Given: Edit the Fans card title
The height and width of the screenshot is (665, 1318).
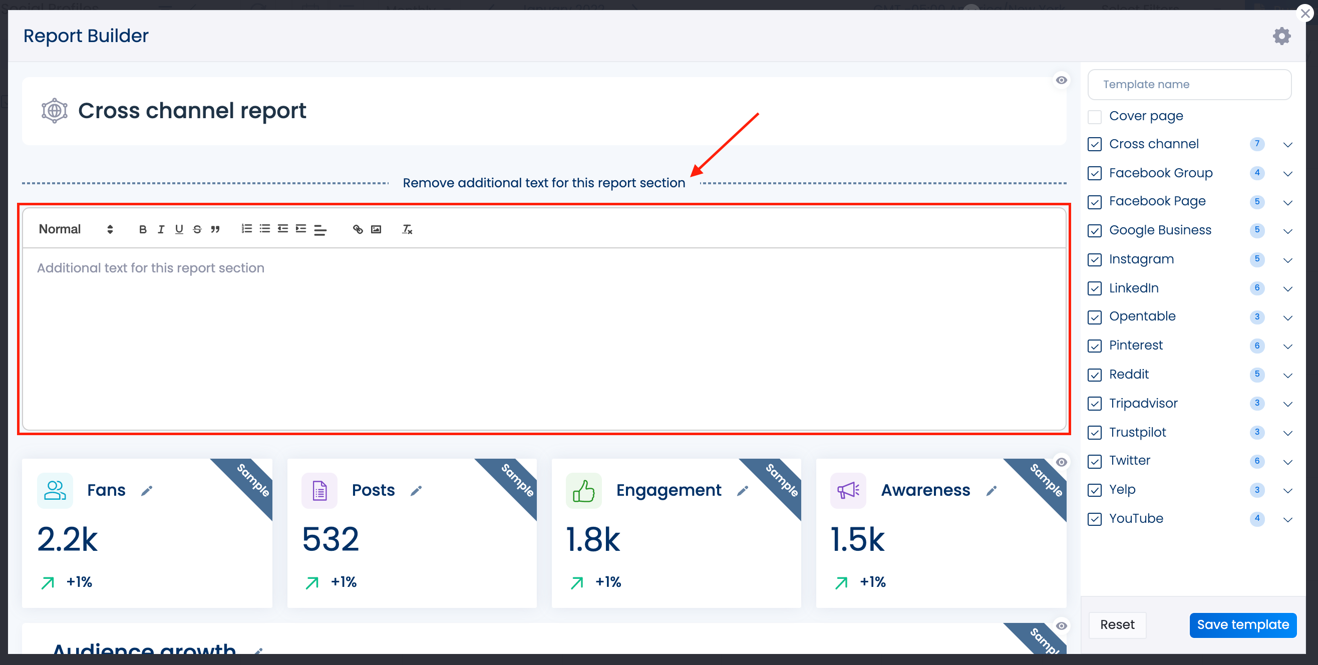Looking at the screenshot, I should (147, 491).
